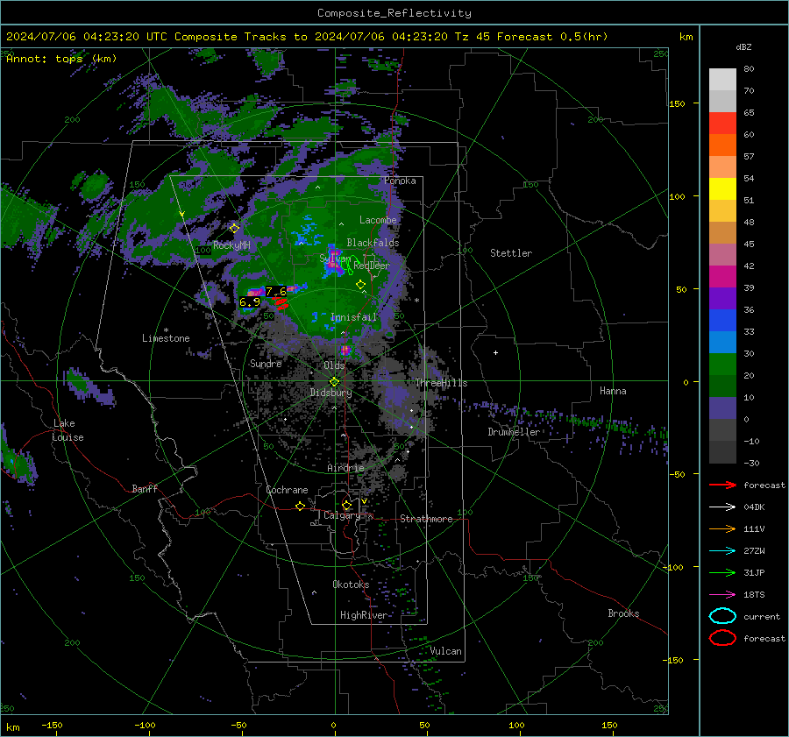The width and height of the screenshot is (789, 737).
Task: Pick the orange 60-57 dBZ color band
Action: click(722, 145)
